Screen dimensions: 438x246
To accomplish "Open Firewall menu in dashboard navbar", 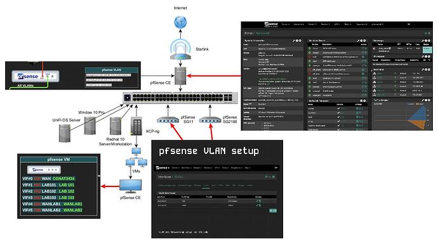I will [312, 24].
